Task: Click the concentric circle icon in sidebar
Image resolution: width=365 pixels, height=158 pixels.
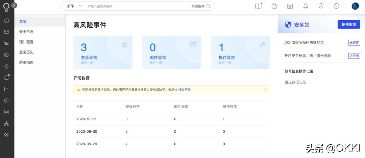Action: pos(6,101)
